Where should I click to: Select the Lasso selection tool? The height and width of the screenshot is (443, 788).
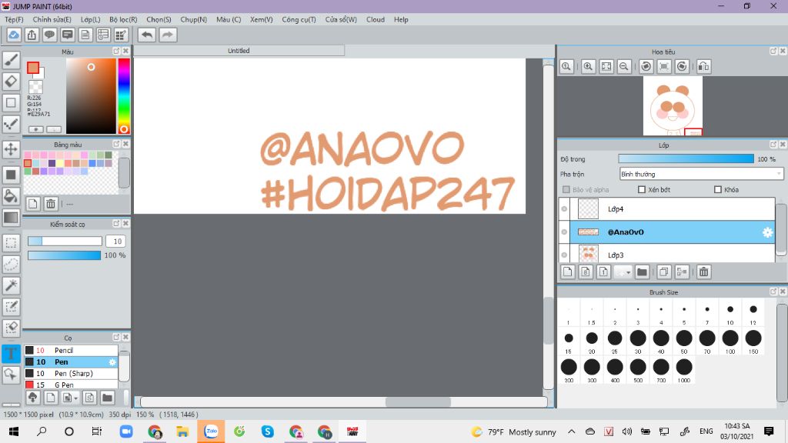[x=11, y=265]
